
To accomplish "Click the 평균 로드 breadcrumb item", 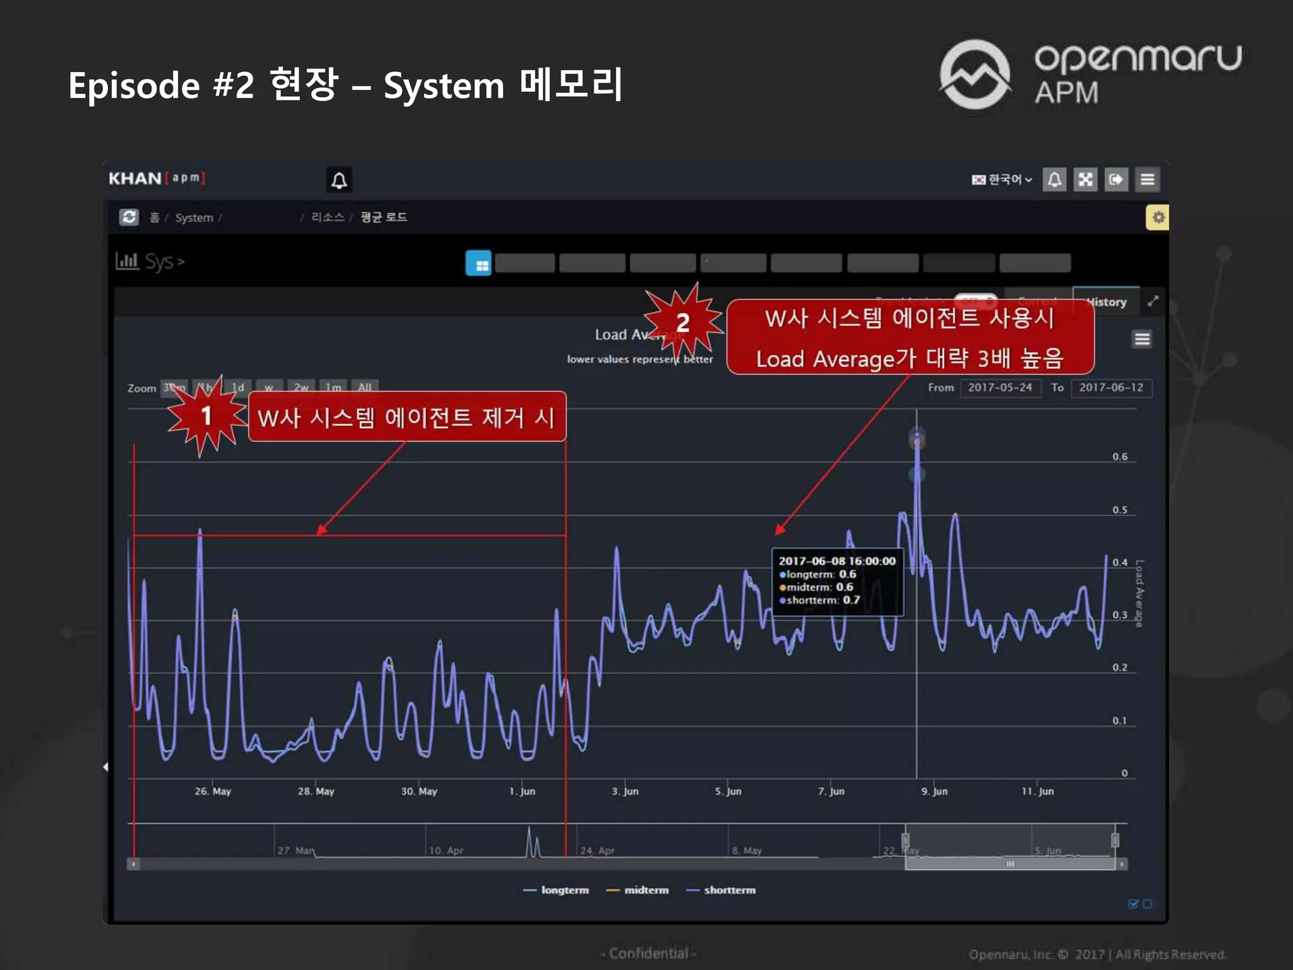I will [x=384, y=217].
